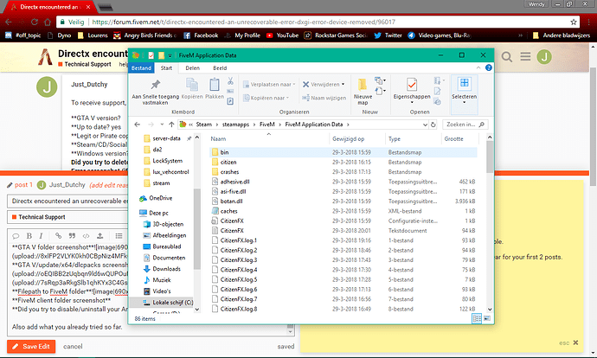The width and height of the screenshot is (597, 358).
Task: Open the Facebook bookmark
Action: [x=201, y=35]
